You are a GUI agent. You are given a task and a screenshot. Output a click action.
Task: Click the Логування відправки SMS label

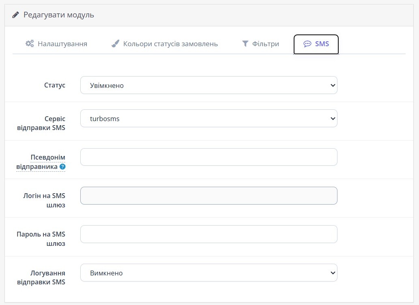pos(41,277)
